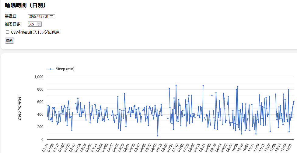
Task: Increase 遡る日数 with the up arrow
Action: [38, 23]
